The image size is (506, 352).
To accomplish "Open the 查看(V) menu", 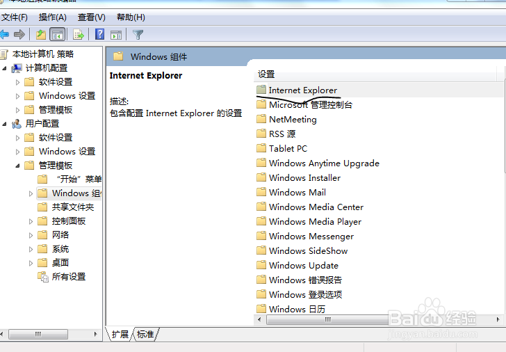I will (x=92, y=17).
